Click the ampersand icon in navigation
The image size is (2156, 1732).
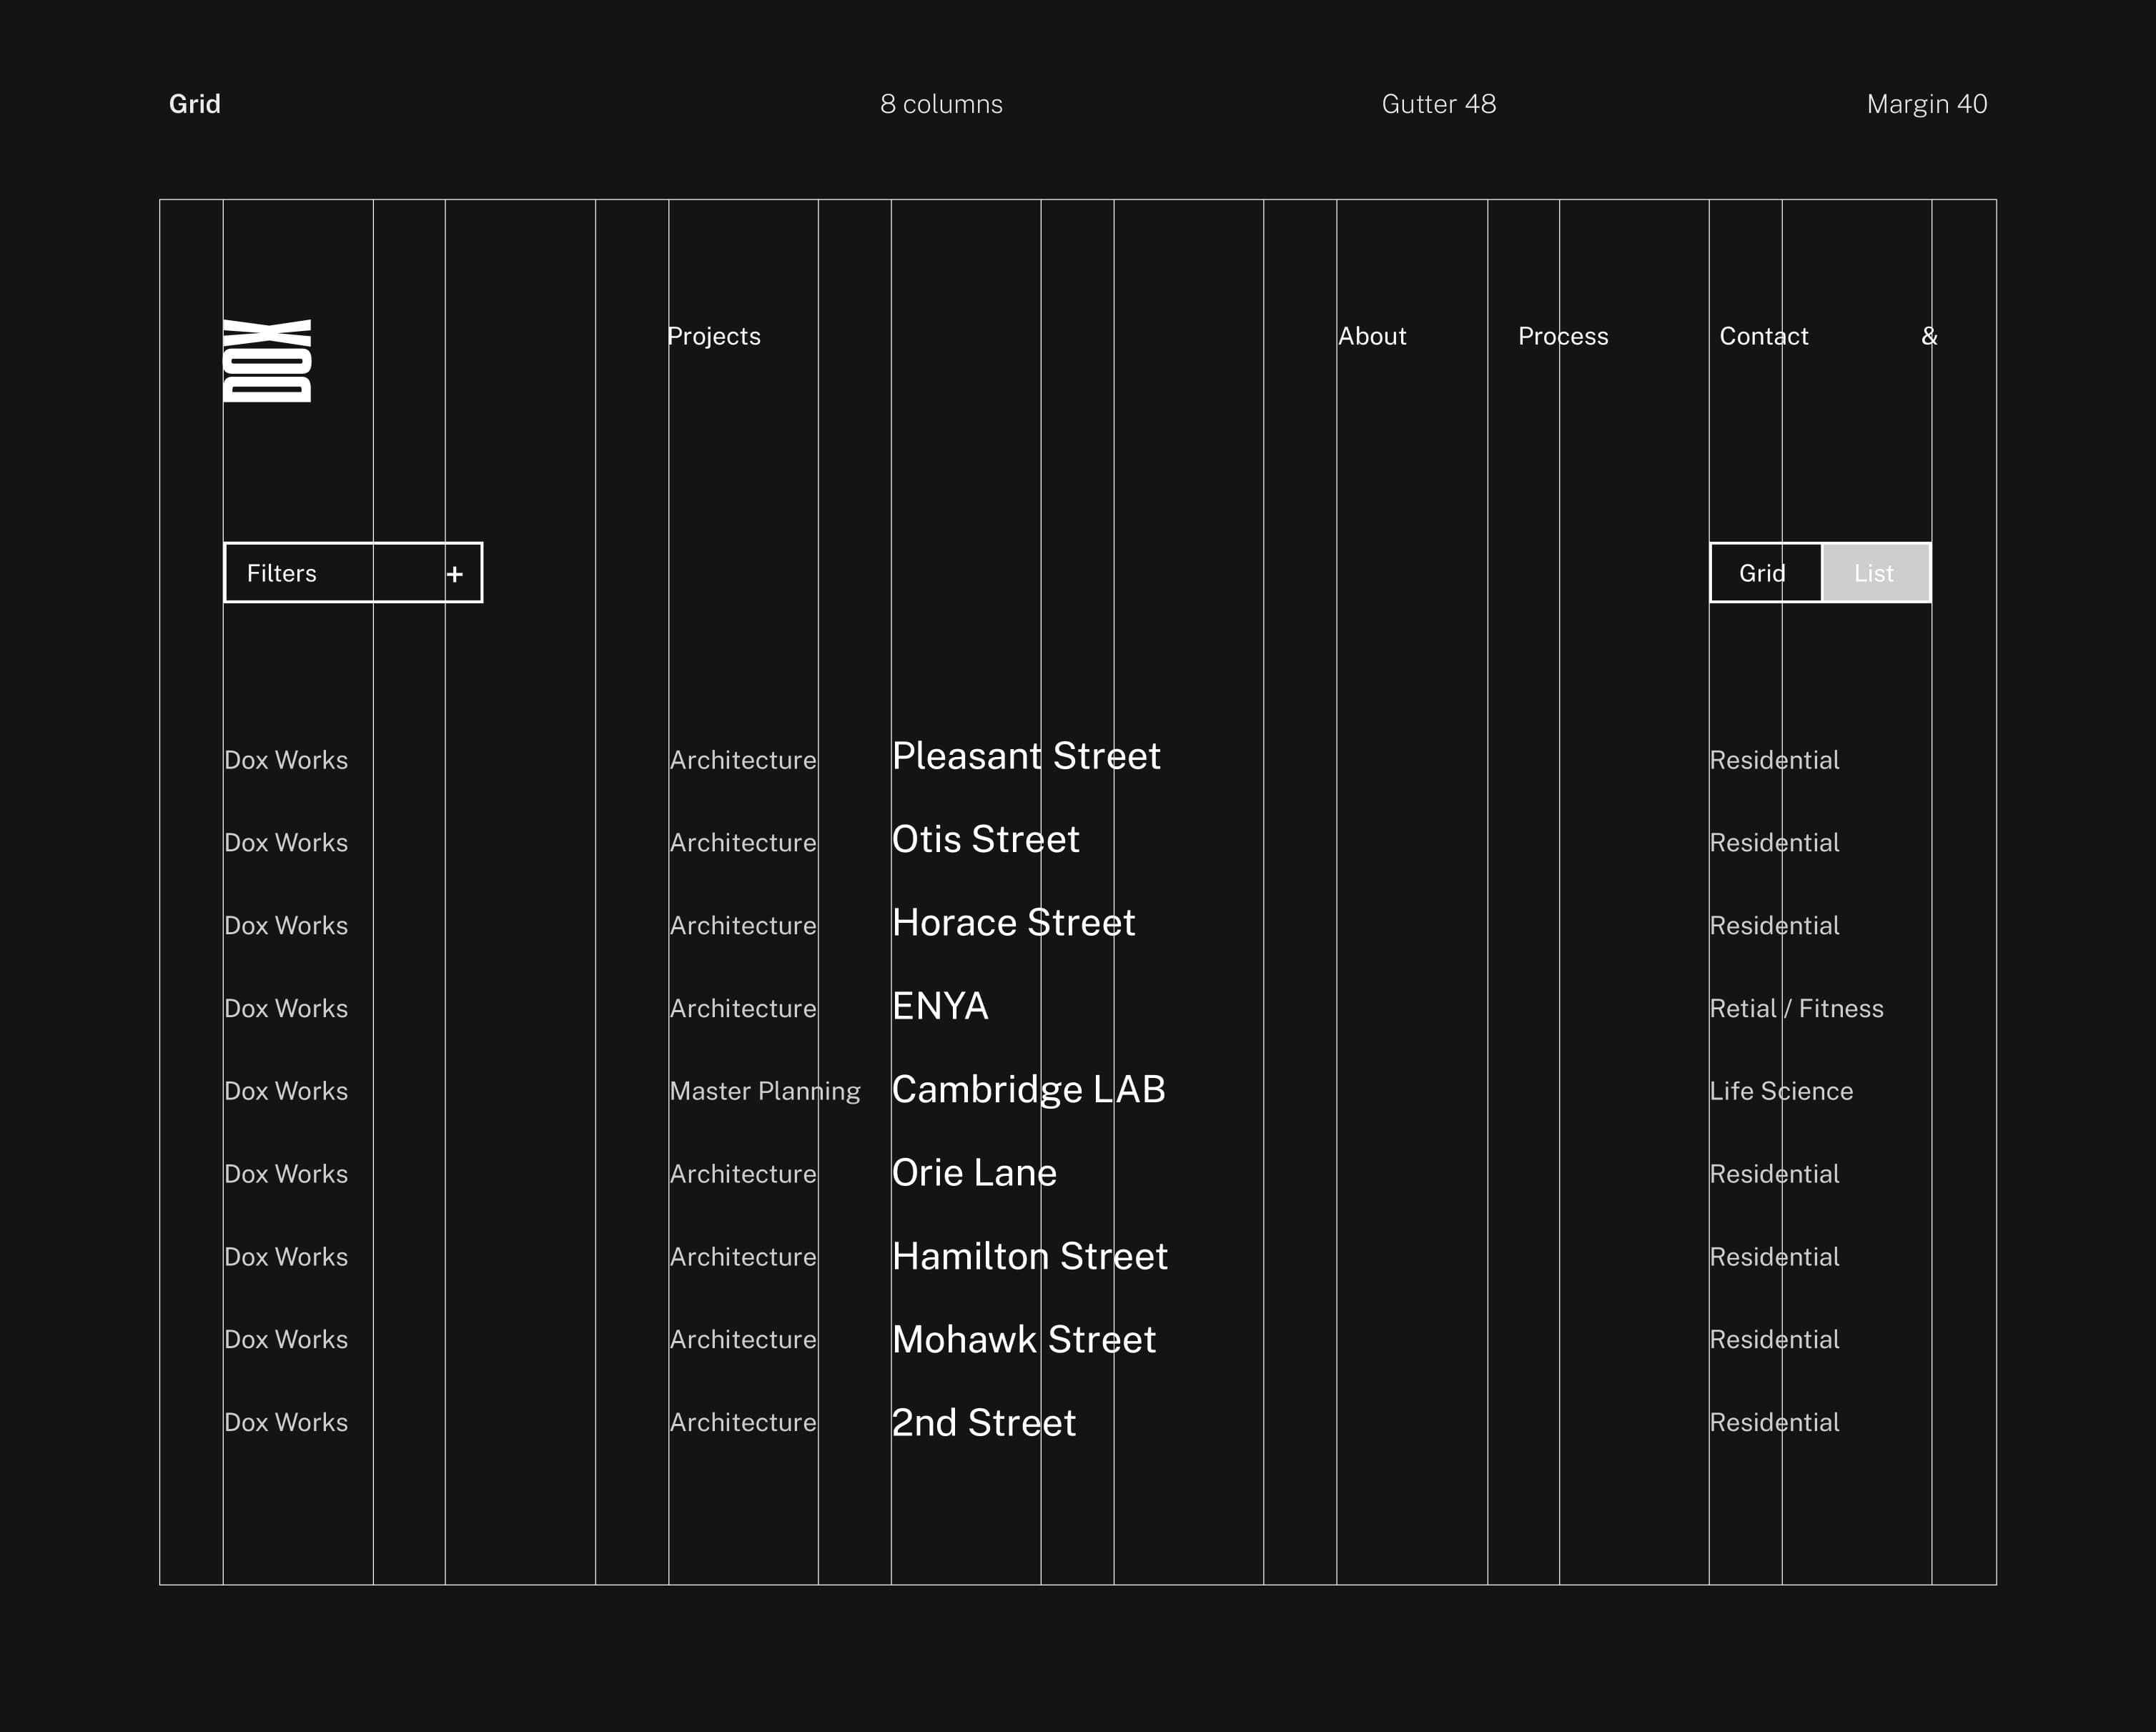[1929, 337]
